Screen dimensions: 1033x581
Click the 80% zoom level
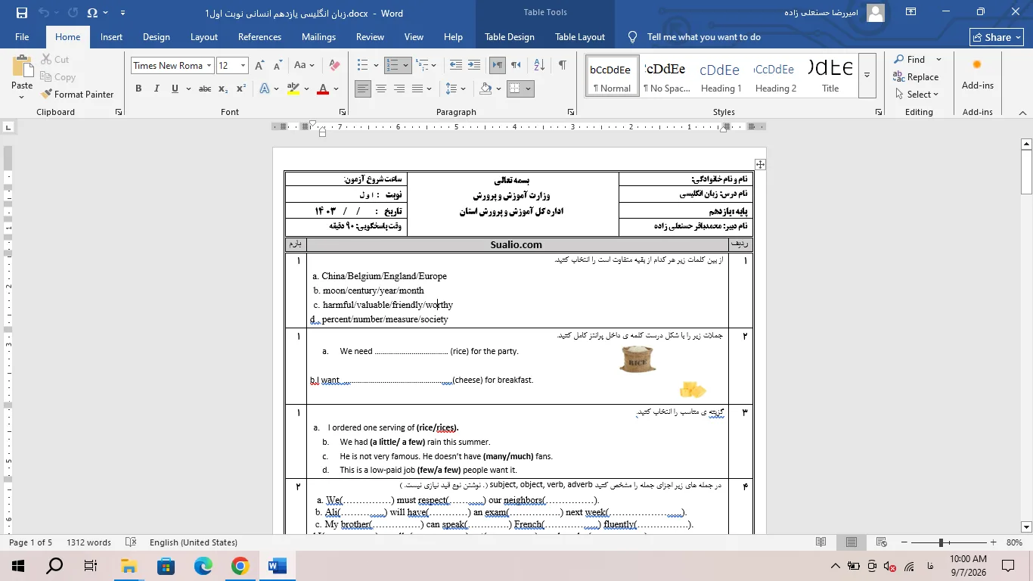(1014, 542)
